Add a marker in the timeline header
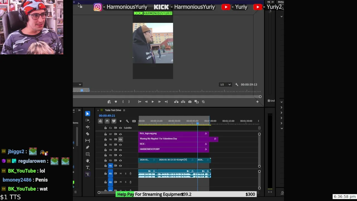The height and width of the screenshot is (201, 357). (120, 121)
